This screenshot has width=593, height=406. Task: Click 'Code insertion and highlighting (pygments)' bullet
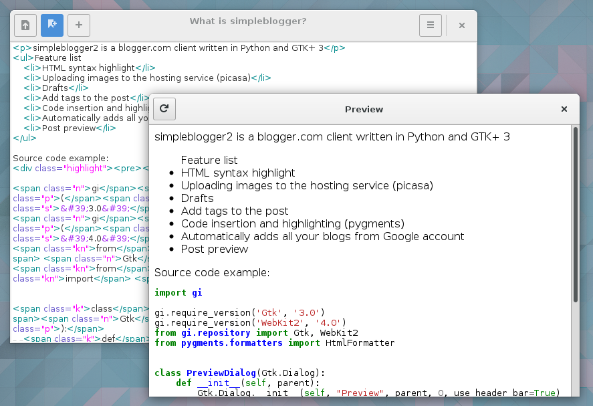(x=293, y=223)
